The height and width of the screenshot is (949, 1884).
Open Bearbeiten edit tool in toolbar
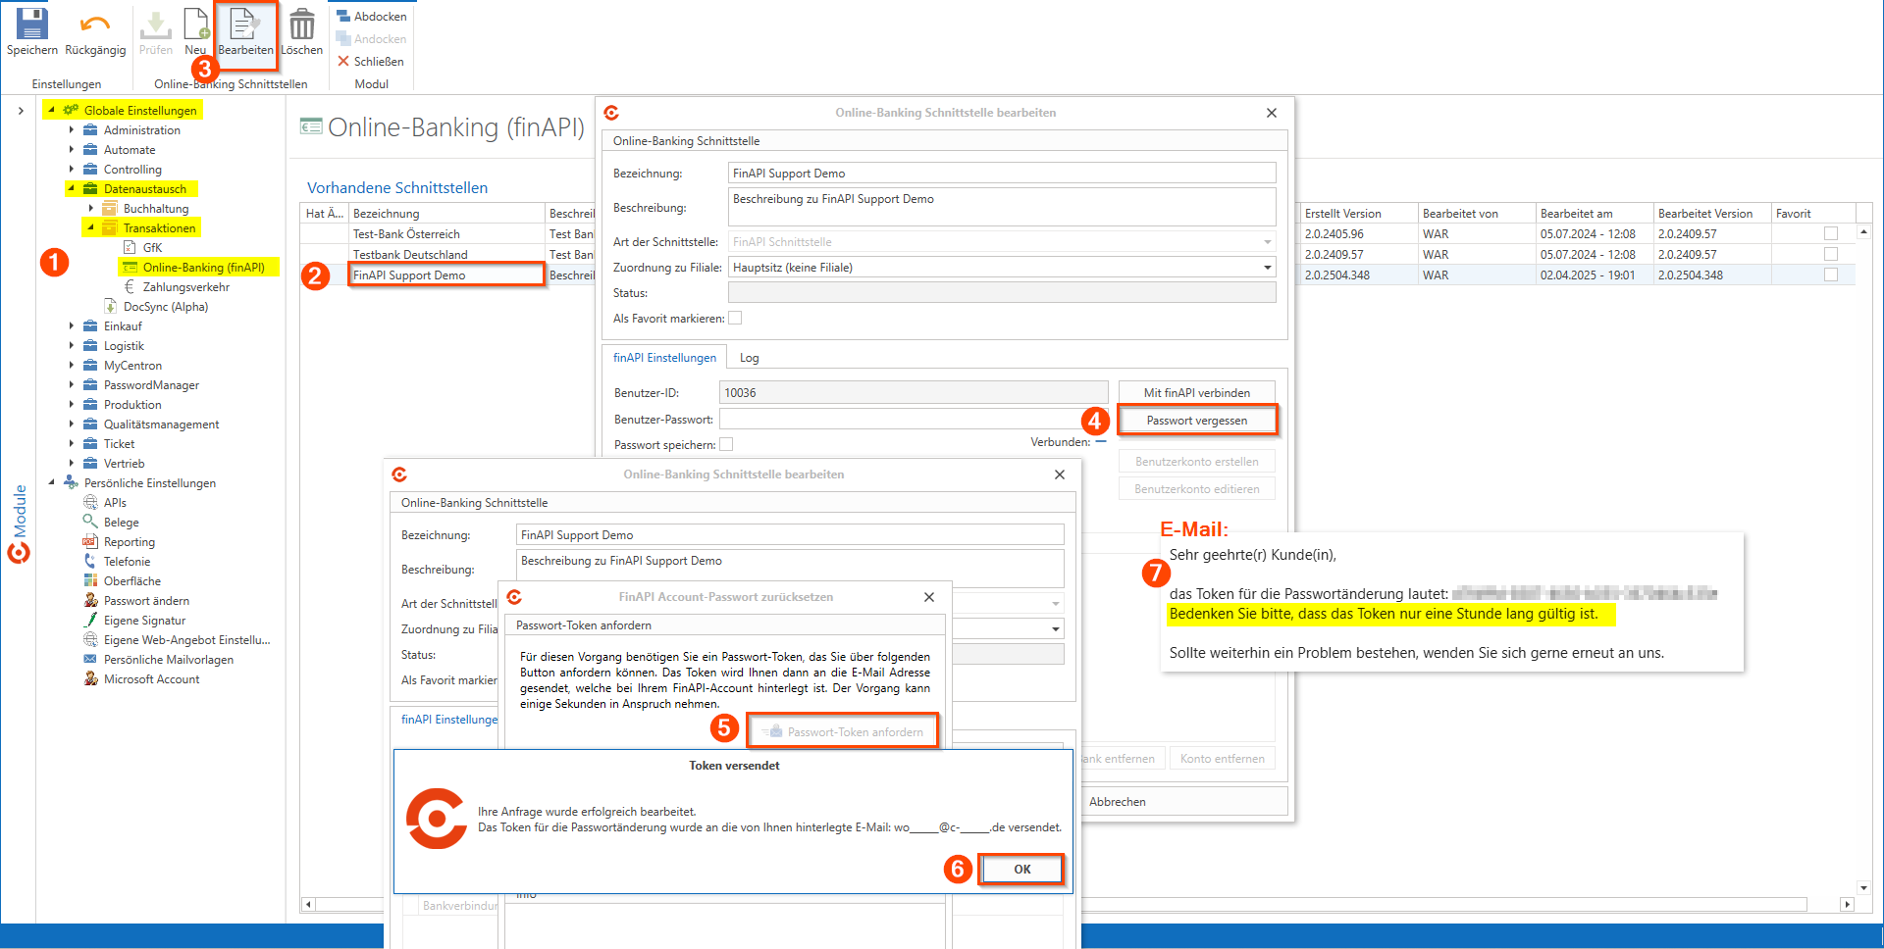(x=245, y=31)
